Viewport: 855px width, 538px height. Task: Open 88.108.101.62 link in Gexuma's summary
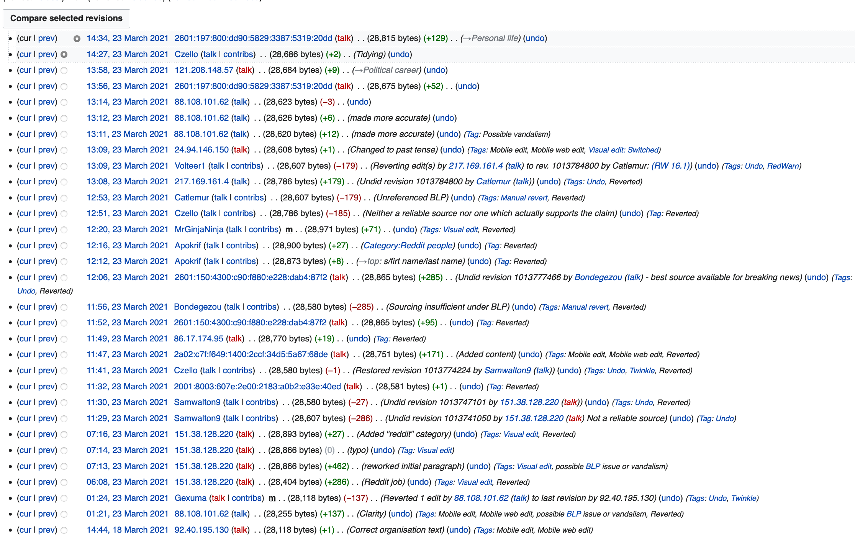pyautogui.click(x=481, y=498)
